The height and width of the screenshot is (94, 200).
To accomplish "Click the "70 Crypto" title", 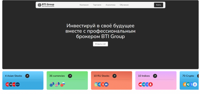I will pos(188,76).
